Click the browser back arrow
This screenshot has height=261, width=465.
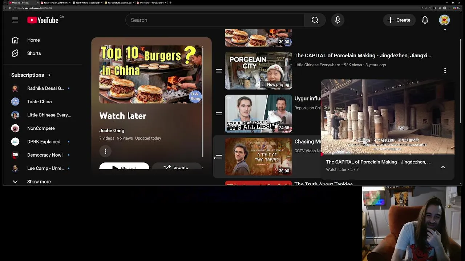(x=5, y=8)
